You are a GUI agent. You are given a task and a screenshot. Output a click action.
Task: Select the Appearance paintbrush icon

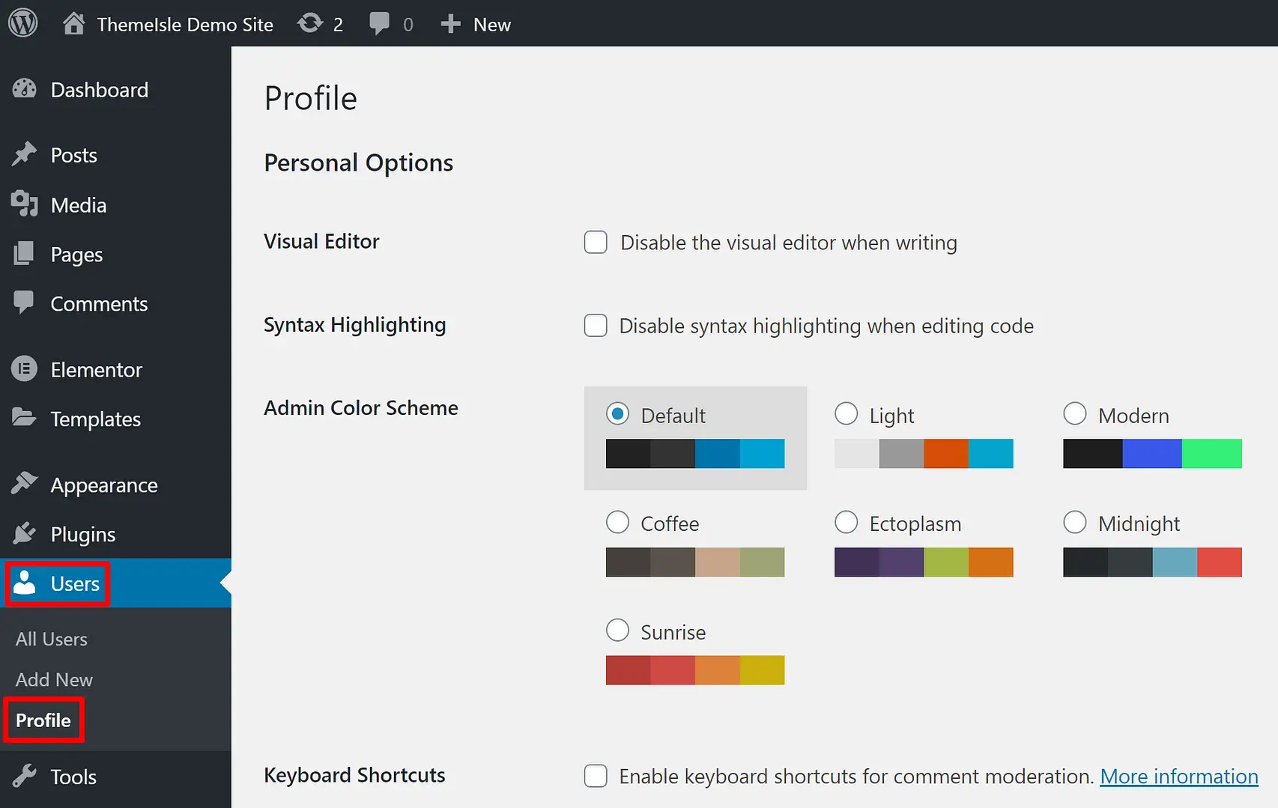(x=25, y=484)
